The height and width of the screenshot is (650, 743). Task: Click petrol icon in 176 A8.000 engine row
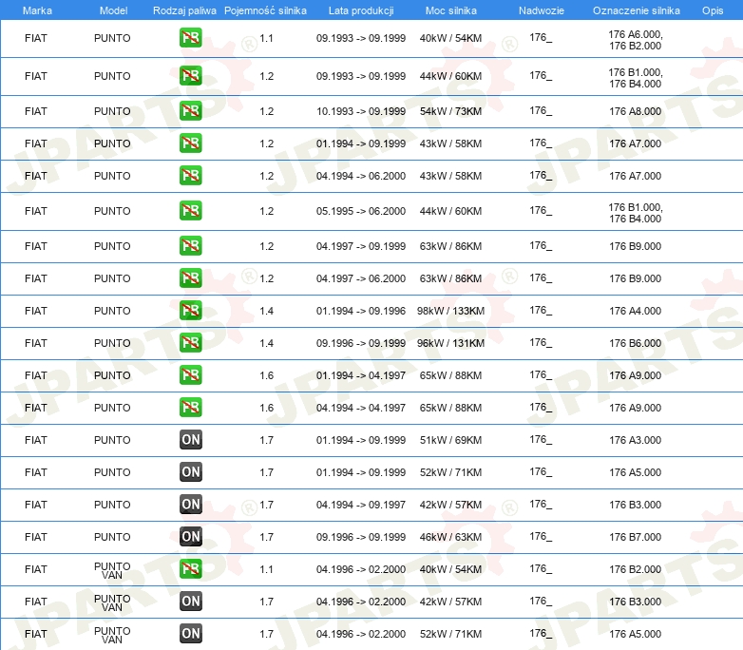tap(190, 111)
